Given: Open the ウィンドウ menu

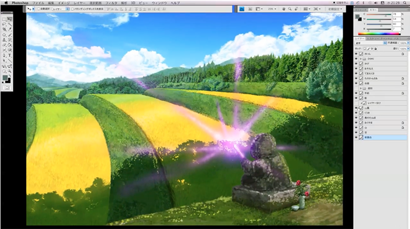Looking at the screenshot, I should coord(159,3).
